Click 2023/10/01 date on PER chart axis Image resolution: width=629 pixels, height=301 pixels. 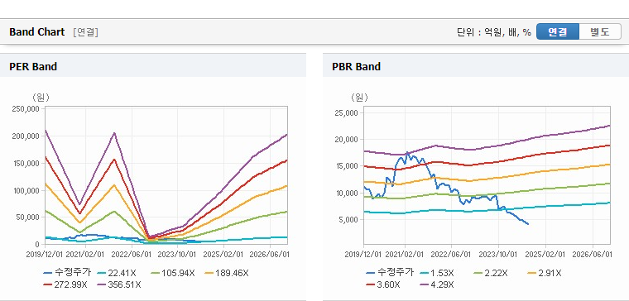pyautogui.click(x=177, y=255)
